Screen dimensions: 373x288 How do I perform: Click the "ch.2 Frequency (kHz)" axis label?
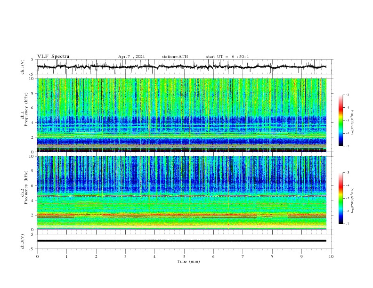[x=24, y=187]
